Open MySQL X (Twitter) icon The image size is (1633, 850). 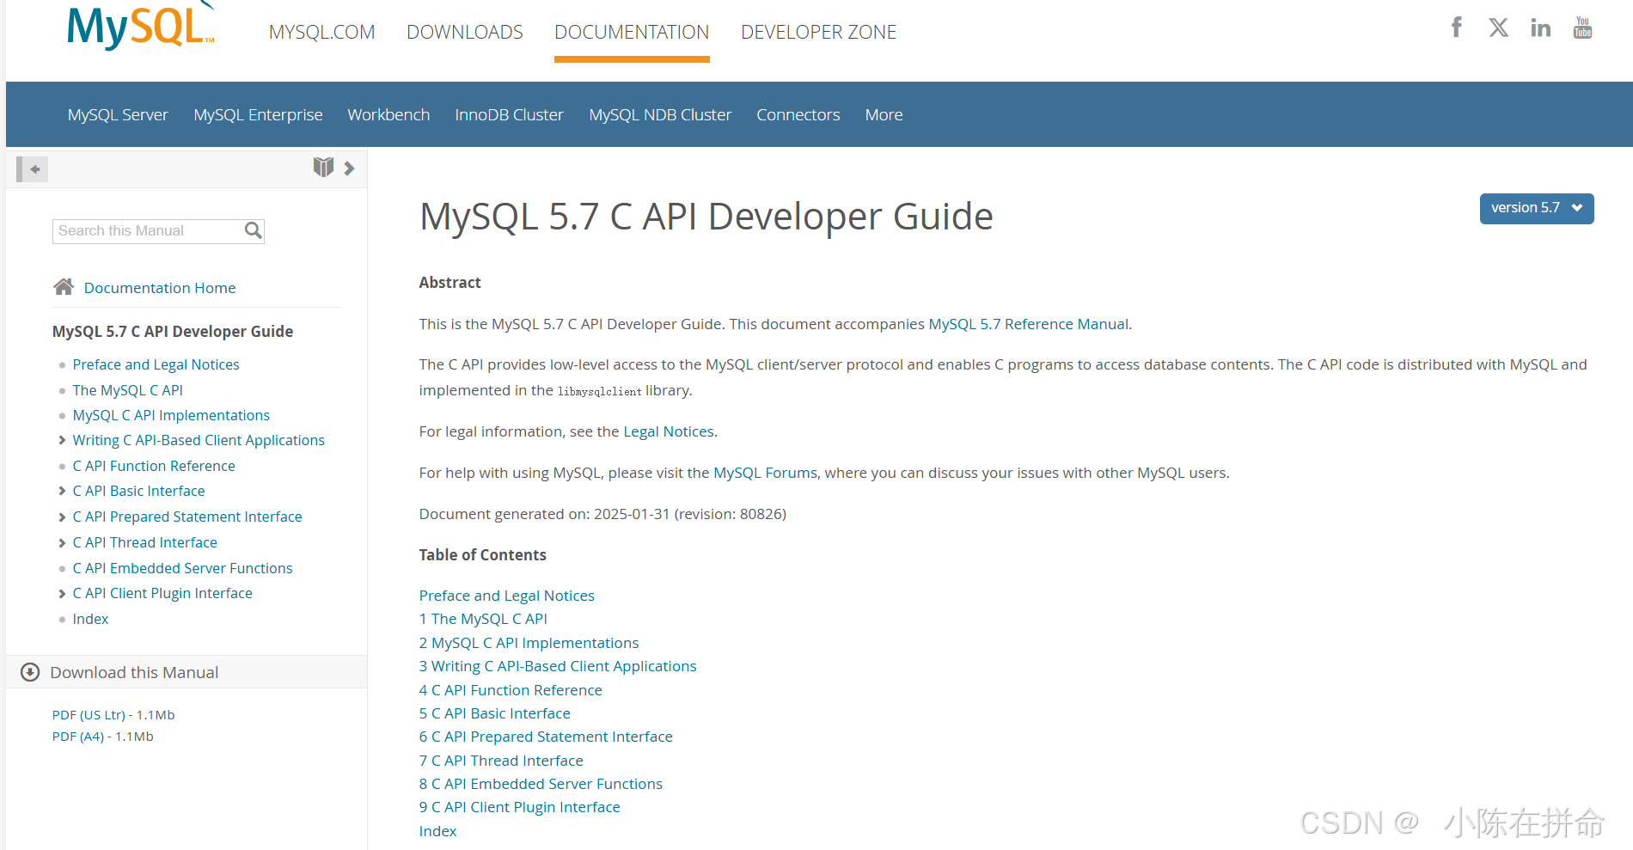(1499, 28)
